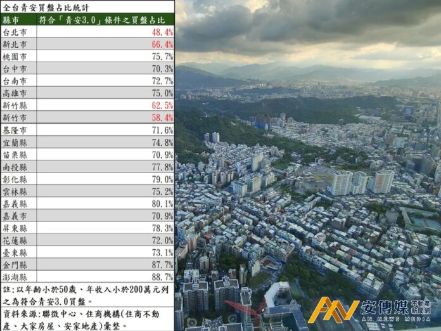Select the 台北市 row label
The width and height of the screenshot is (441, 331).
(15, 32)
